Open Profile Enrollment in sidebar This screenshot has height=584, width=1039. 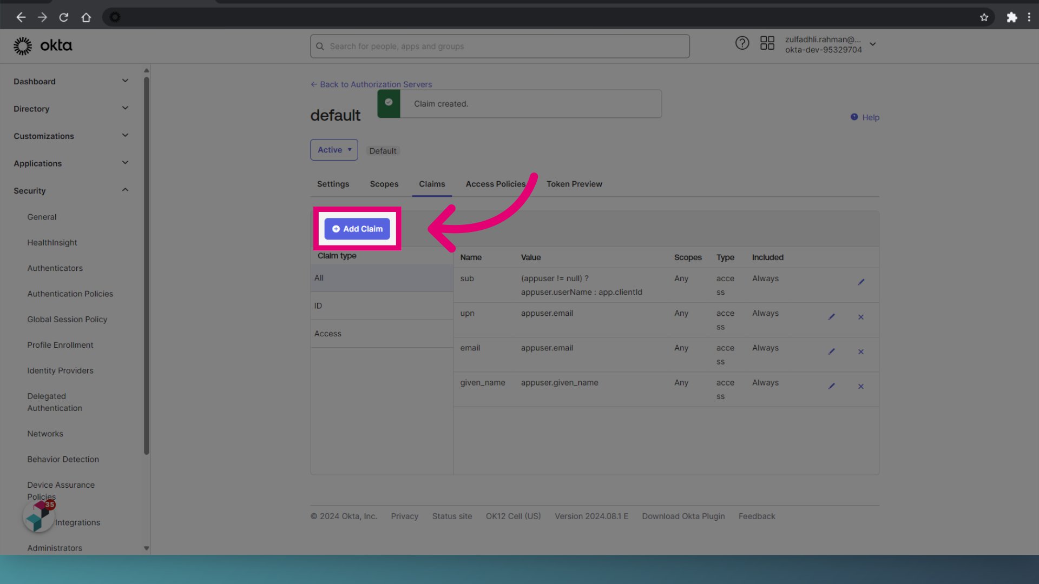(60, 345)
